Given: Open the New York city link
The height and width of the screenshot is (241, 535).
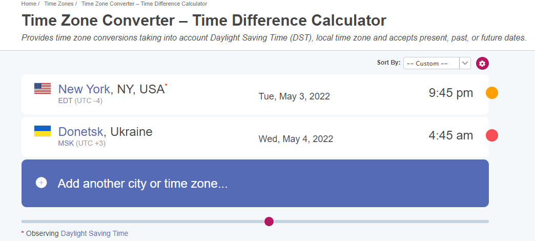Looking at the screenshot, I should click(84, 89).
